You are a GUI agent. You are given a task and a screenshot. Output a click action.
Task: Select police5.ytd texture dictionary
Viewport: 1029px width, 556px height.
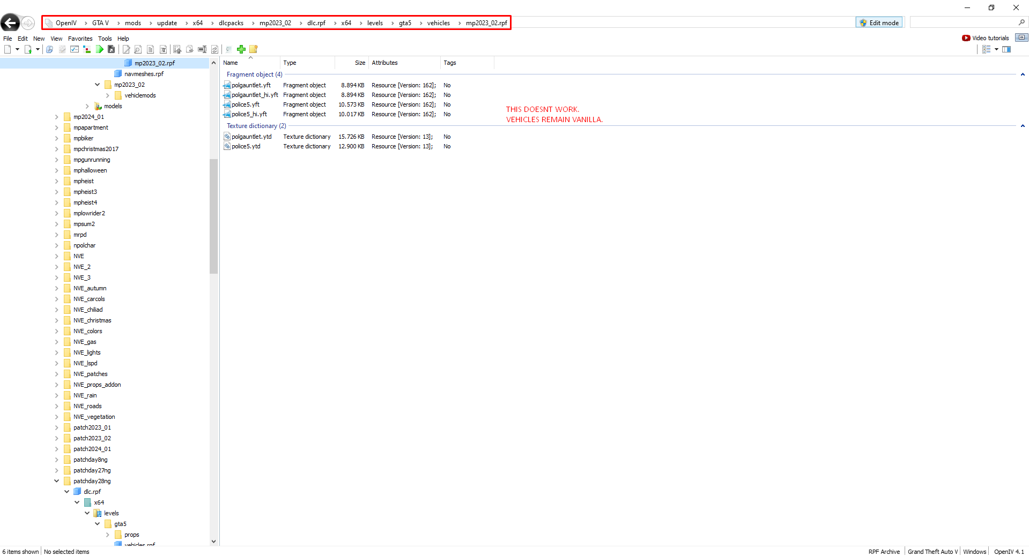pos(246,146)
